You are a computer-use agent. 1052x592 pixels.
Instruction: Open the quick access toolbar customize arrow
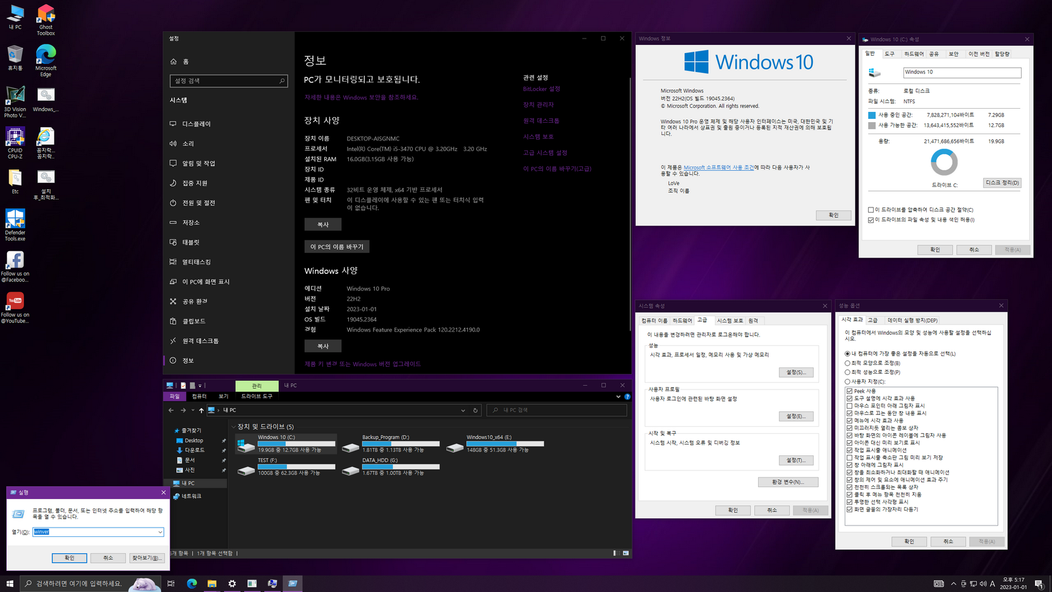tap(200, 385)
